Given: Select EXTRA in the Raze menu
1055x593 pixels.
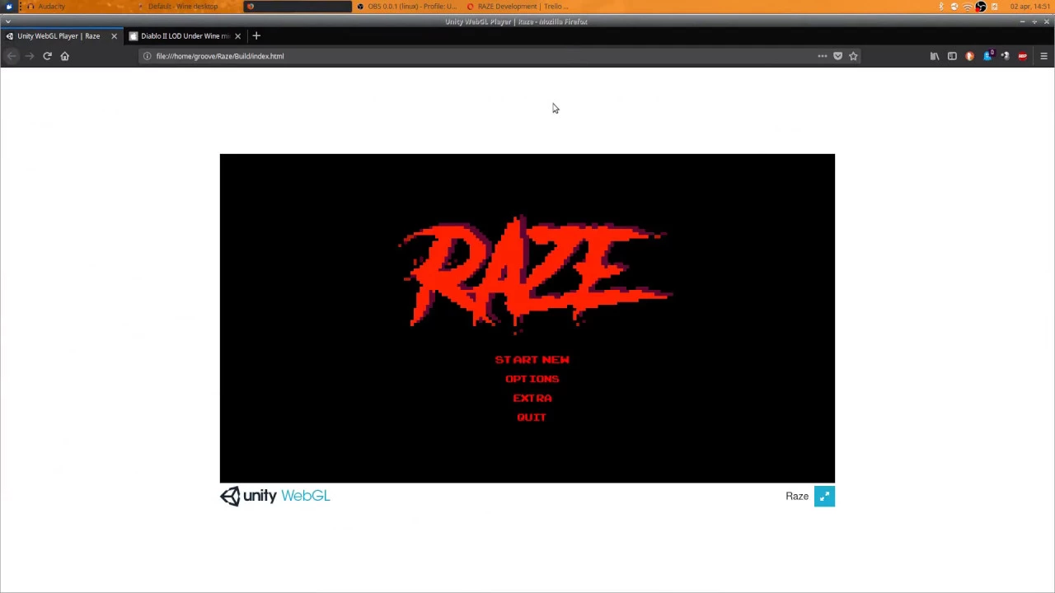Looking at the screenshot, I should [x=532, y=398].
